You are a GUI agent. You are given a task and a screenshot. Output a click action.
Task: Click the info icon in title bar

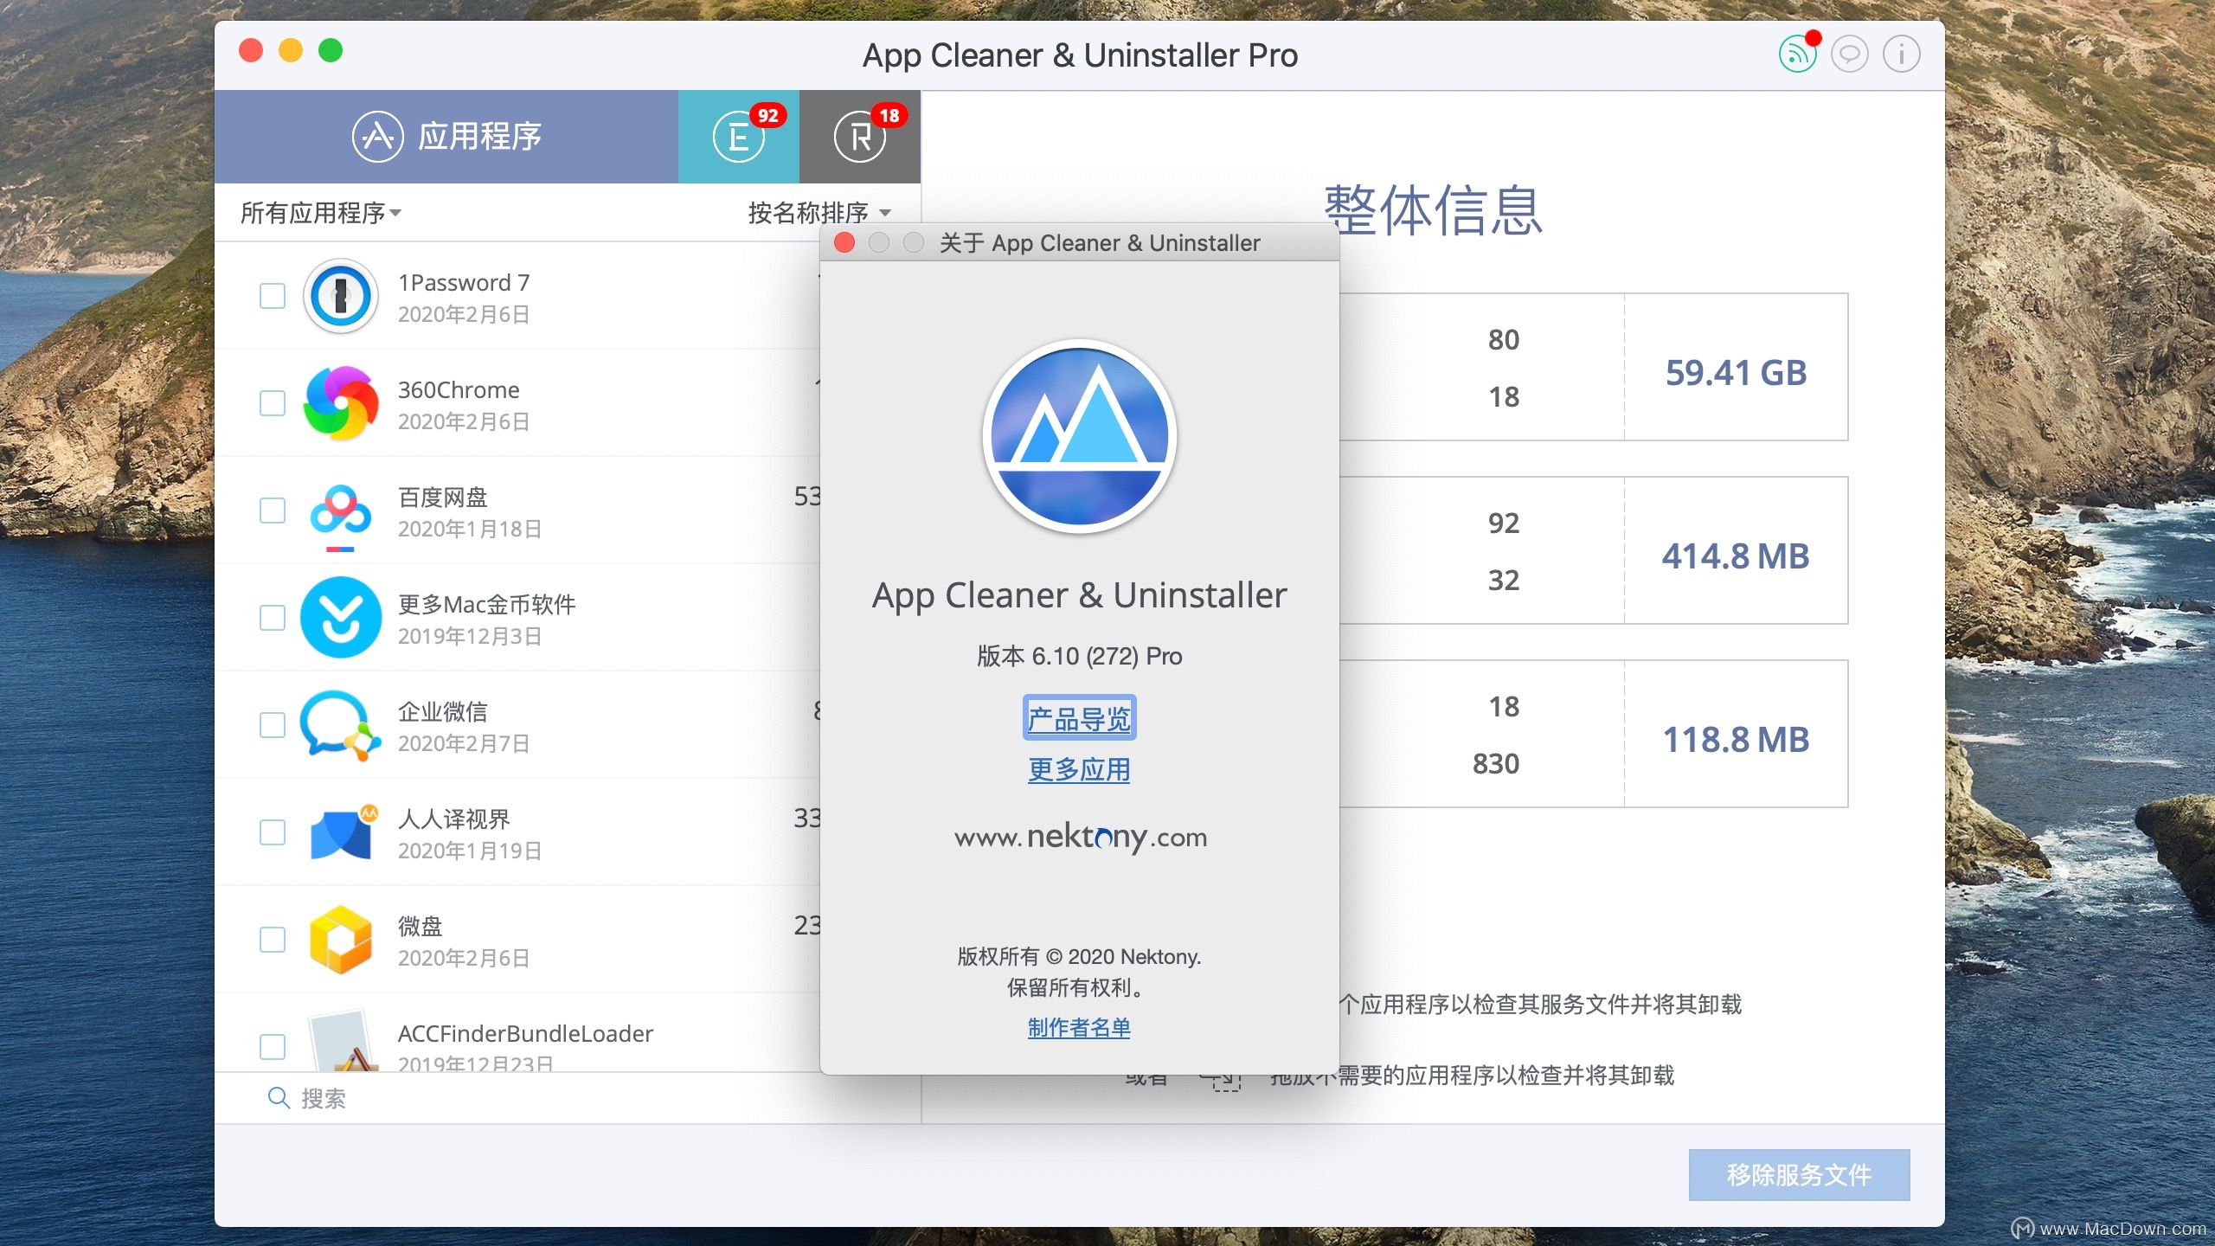pos(1901,55)
